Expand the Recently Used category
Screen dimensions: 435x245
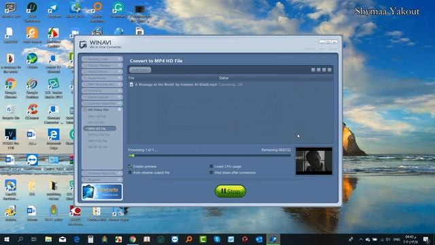(x=102, y=59)
